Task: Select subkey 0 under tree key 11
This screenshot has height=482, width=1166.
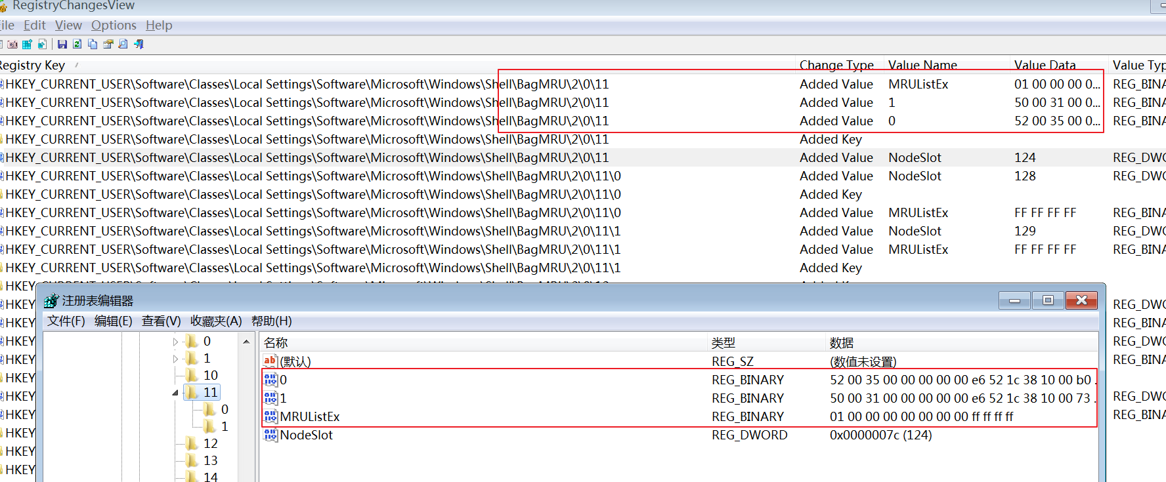Action: point(225,409)
